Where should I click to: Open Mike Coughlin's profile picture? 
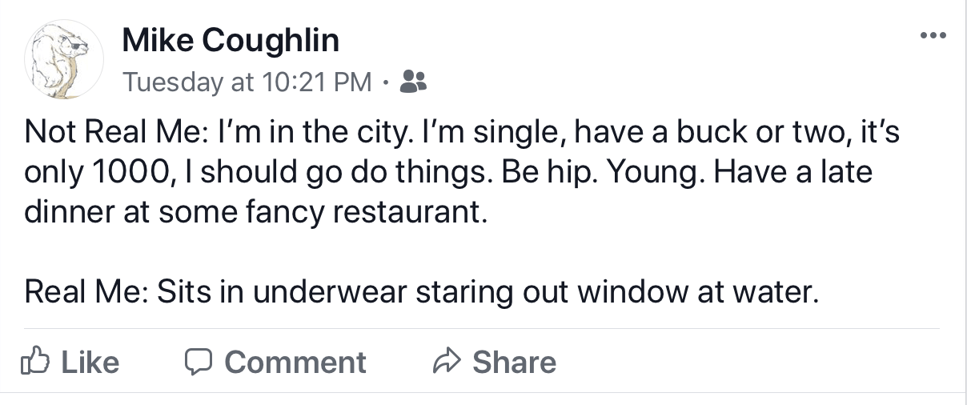(66, 60)
